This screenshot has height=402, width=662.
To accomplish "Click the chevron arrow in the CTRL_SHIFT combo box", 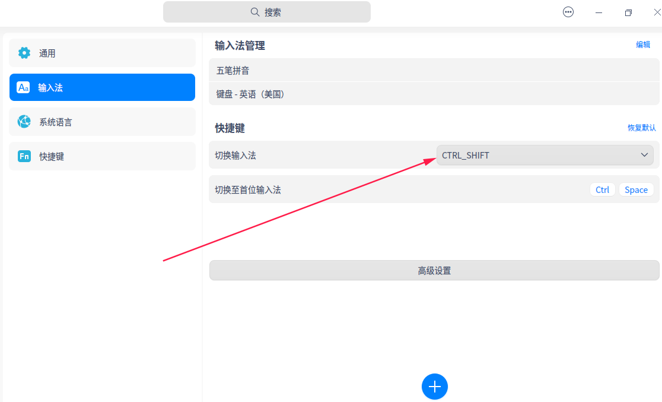I will [644, 155].
